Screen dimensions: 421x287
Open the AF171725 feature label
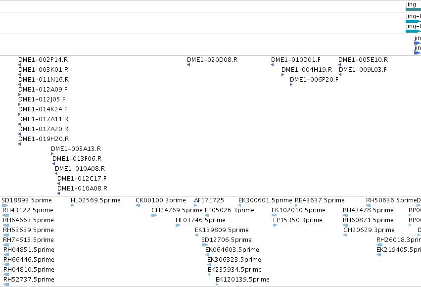pyautogui.click(x=209, y=200)
